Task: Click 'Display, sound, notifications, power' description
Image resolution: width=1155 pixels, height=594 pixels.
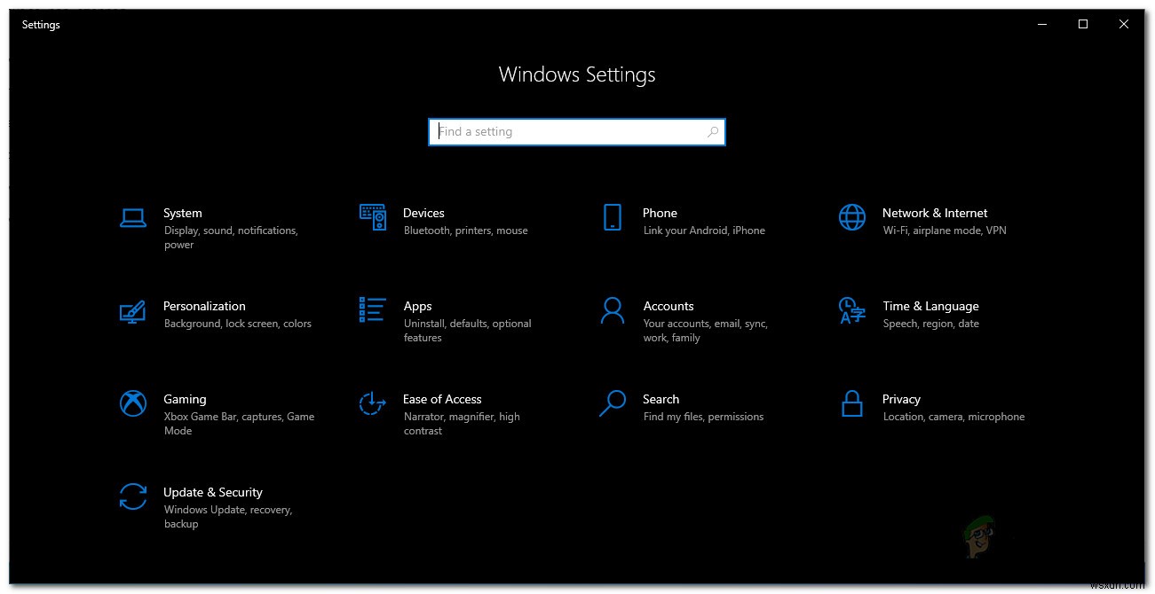Action: click(x=231, y=238)
